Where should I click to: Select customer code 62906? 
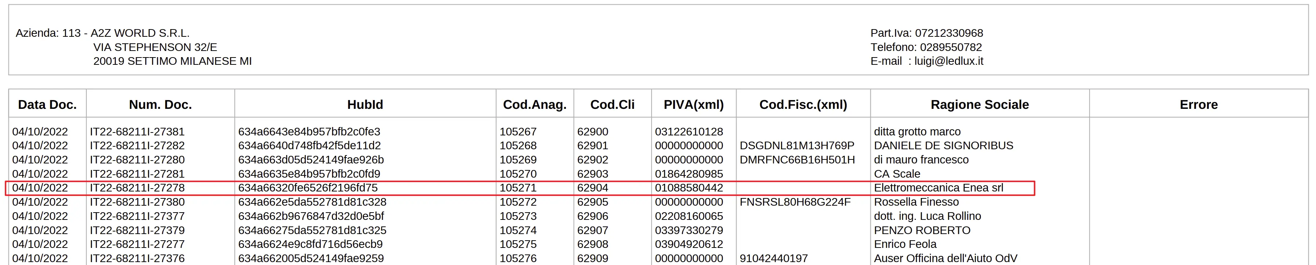[x=593, y=216]
